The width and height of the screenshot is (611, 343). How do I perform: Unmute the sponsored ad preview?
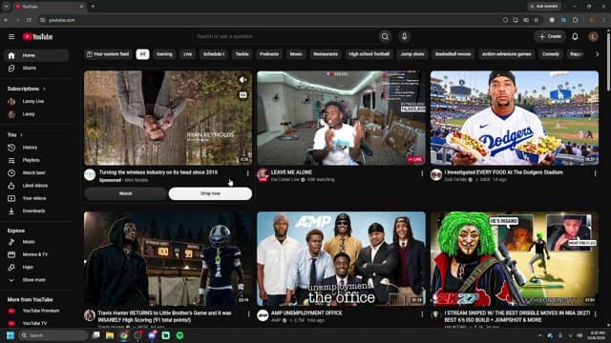tap(242, 80)
